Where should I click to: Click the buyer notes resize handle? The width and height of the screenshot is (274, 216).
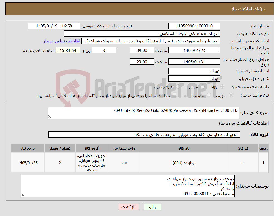23,195
